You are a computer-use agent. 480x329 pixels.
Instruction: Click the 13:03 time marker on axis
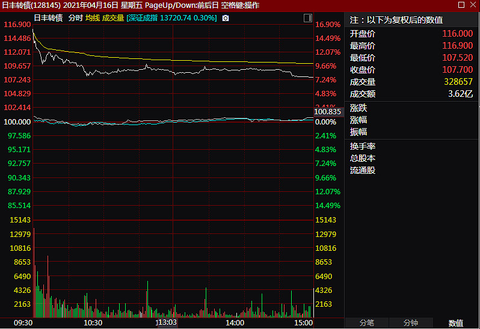[x=167, y=322]
